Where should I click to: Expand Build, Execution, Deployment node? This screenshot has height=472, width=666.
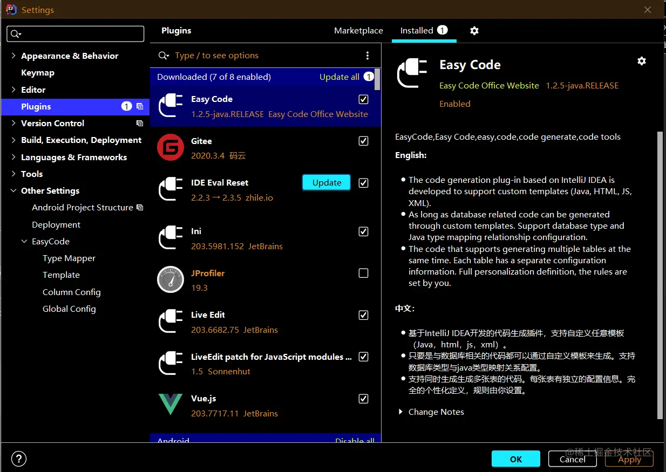point(13,140)
